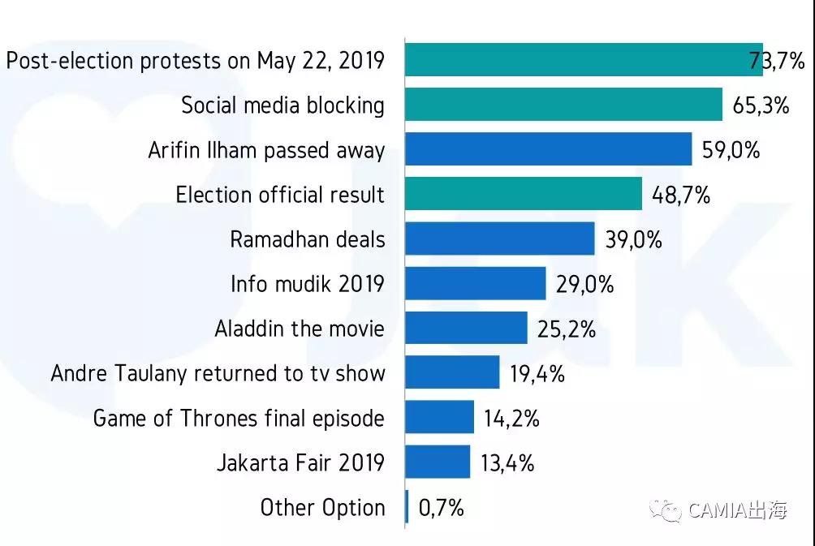Click the 73,7% value label
The image size is (815, 546).
(x=777, y=61)
